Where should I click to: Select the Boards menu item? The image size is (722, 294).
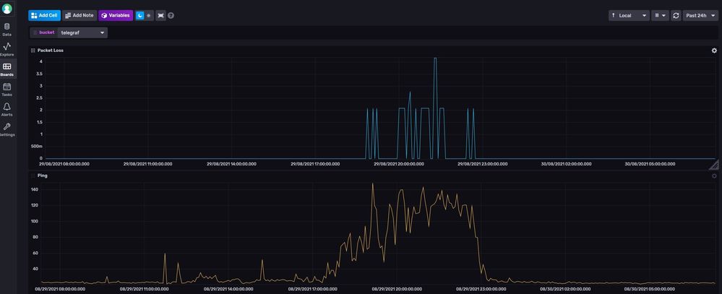[7, 69]
